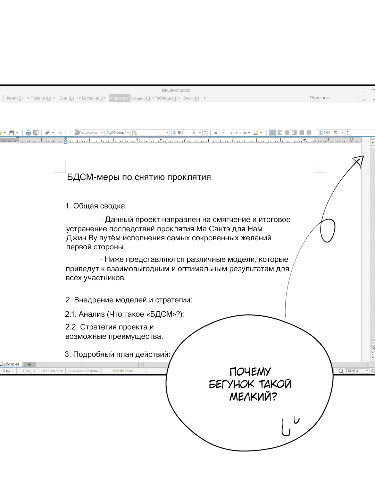
Task: Click the Print icon
Action: pyautogui.click(x=28, y=133)
